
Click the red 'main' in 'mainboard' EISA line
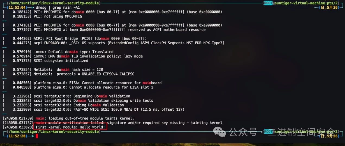[147, 83]
